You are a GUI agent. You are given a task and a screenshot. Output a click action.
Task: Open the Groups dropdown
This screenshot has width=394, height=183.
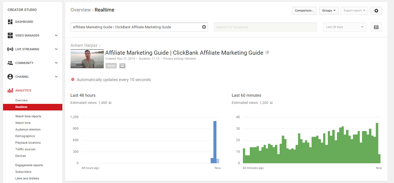[329, 11]
